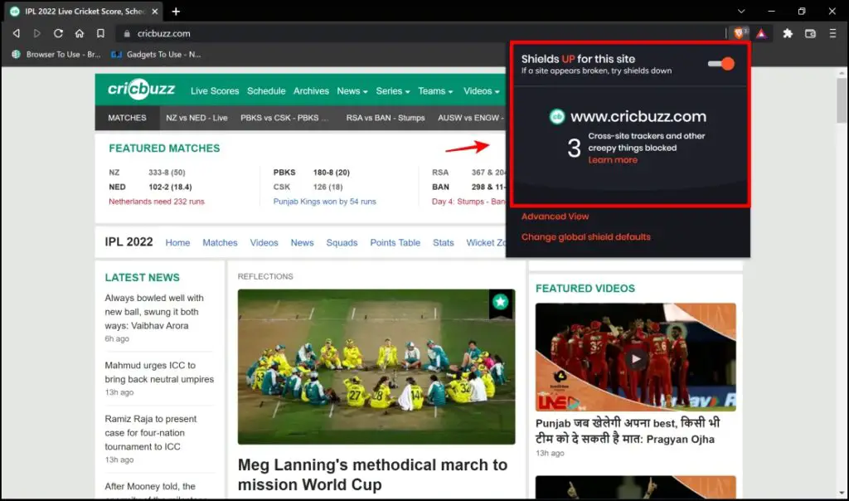Open Ramiz Raja four-nation tournament story

click(151, 433)
